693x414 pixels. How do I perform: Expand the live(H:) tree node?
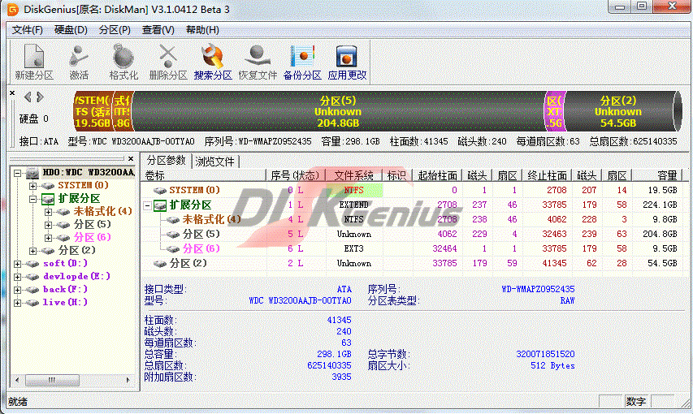pos(18,303)
